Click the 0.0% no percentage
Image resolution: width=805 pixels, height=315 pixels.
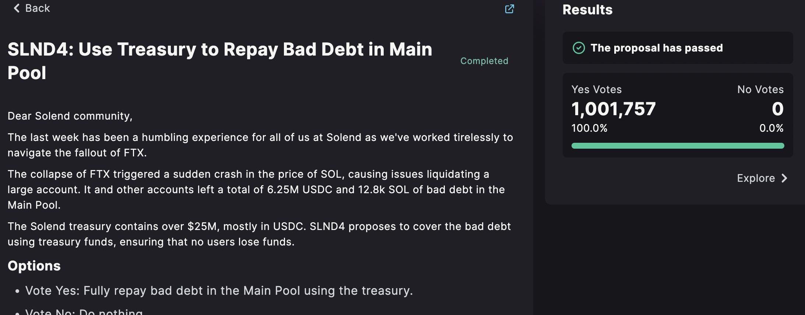(771, 128)
